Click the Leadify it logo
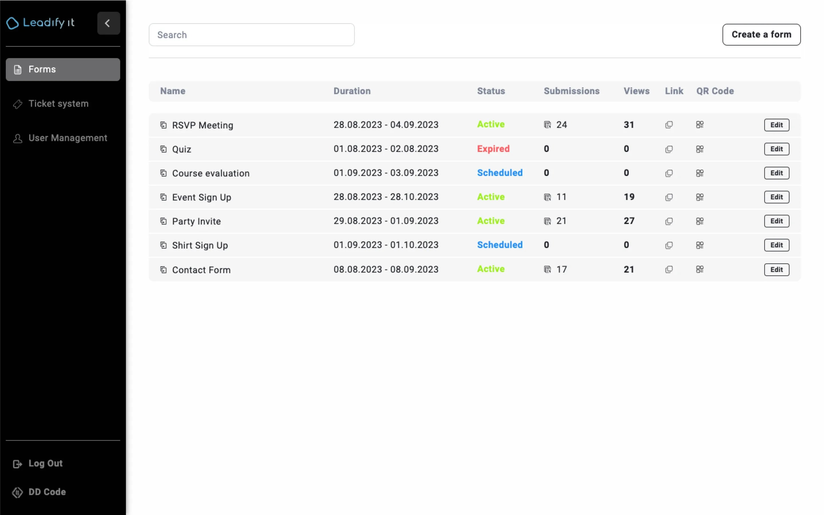Screen dimensions: 824x515 [x=40, y=23]
